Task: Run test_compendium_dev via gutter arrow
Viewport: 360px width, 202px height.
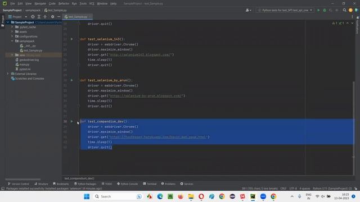Action: pos(71,121)
